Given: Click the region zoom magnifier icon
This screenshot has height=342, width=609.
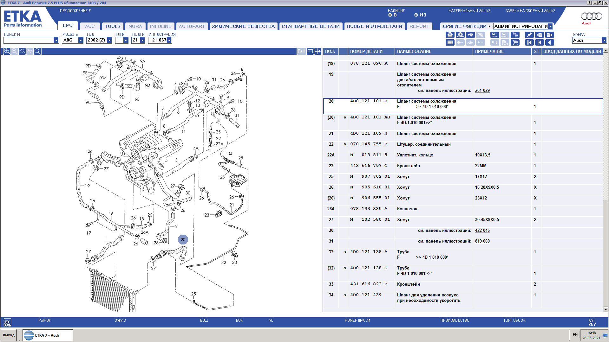Looking at the screenshot, I should point(22,51).
